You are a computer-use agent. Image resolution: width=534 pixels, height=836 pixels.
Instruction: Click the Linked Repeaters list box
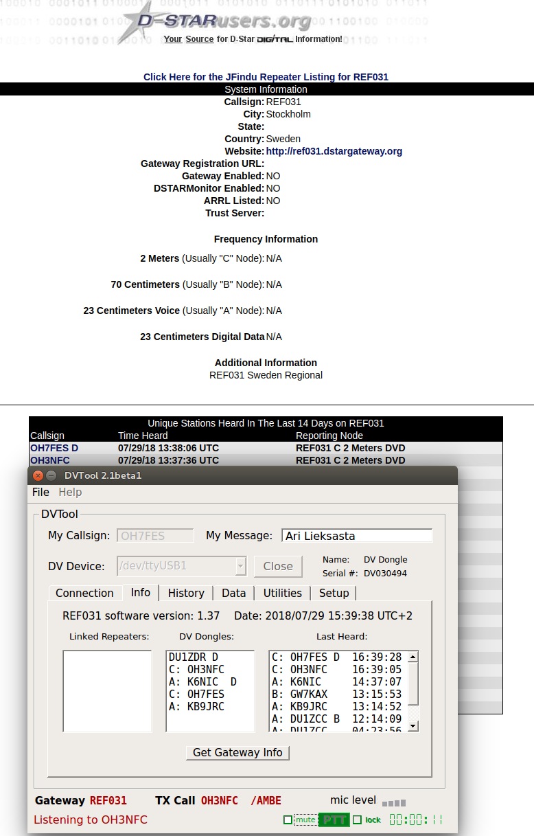(107, 691)
